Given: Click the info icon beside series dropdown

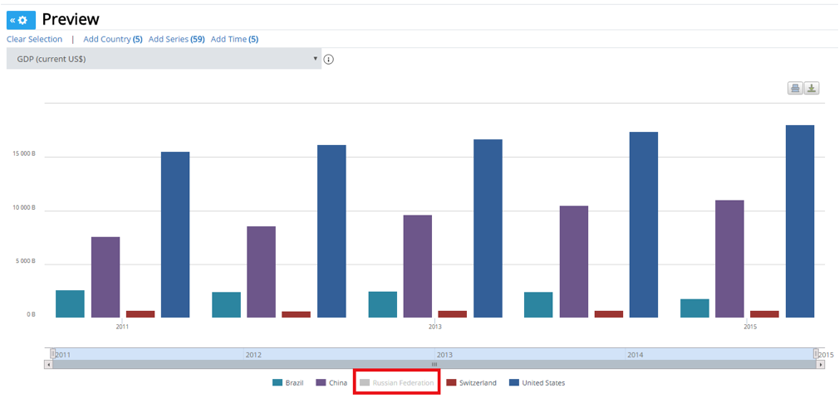Looking at the screenshot, I should (x=328, y=60).
